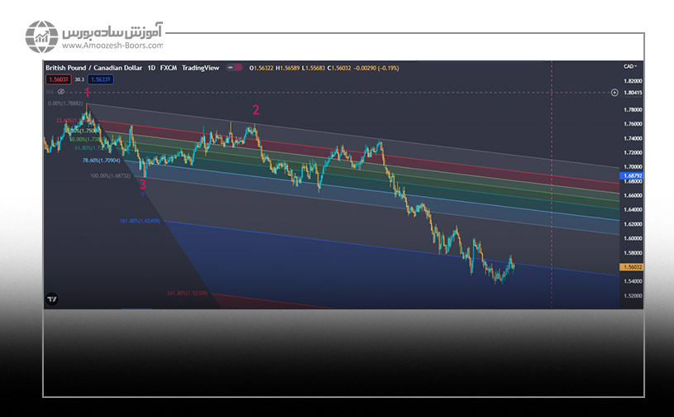Click the 161.80% Fibonacci level label
Image resolution: width=674 pixels, height=417 pixels.
point(140,221)
